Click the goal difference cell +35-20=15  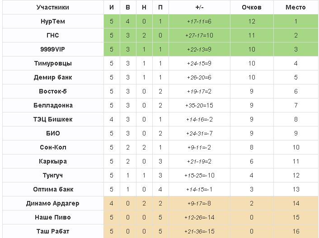pyautogui.click(x=199, y=105)
